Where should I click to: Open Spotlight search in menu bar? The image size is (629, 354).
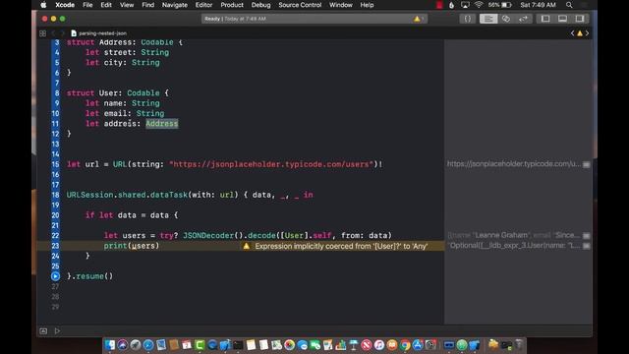pyautogui.click(x=569, y=5)
